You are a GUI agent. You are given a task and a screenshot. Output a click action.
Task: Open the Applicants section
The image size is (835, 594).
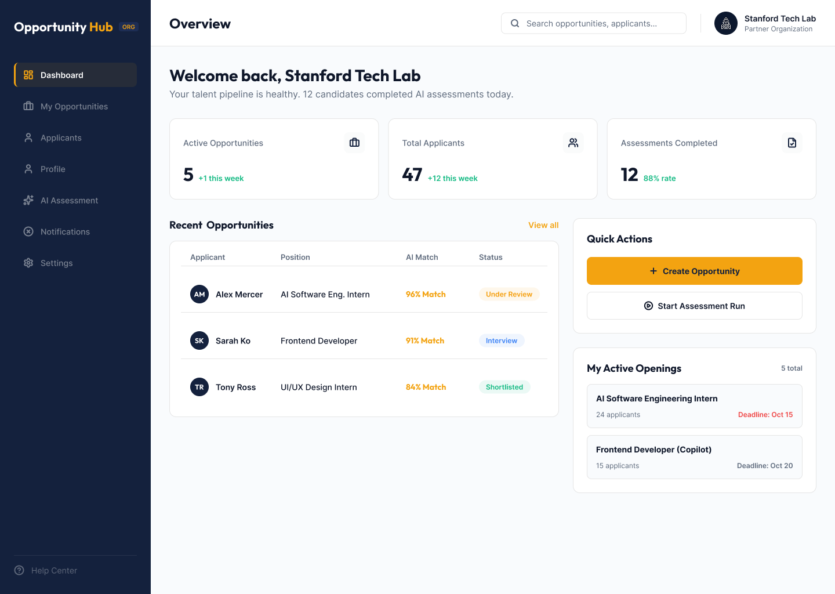(75, 137)
